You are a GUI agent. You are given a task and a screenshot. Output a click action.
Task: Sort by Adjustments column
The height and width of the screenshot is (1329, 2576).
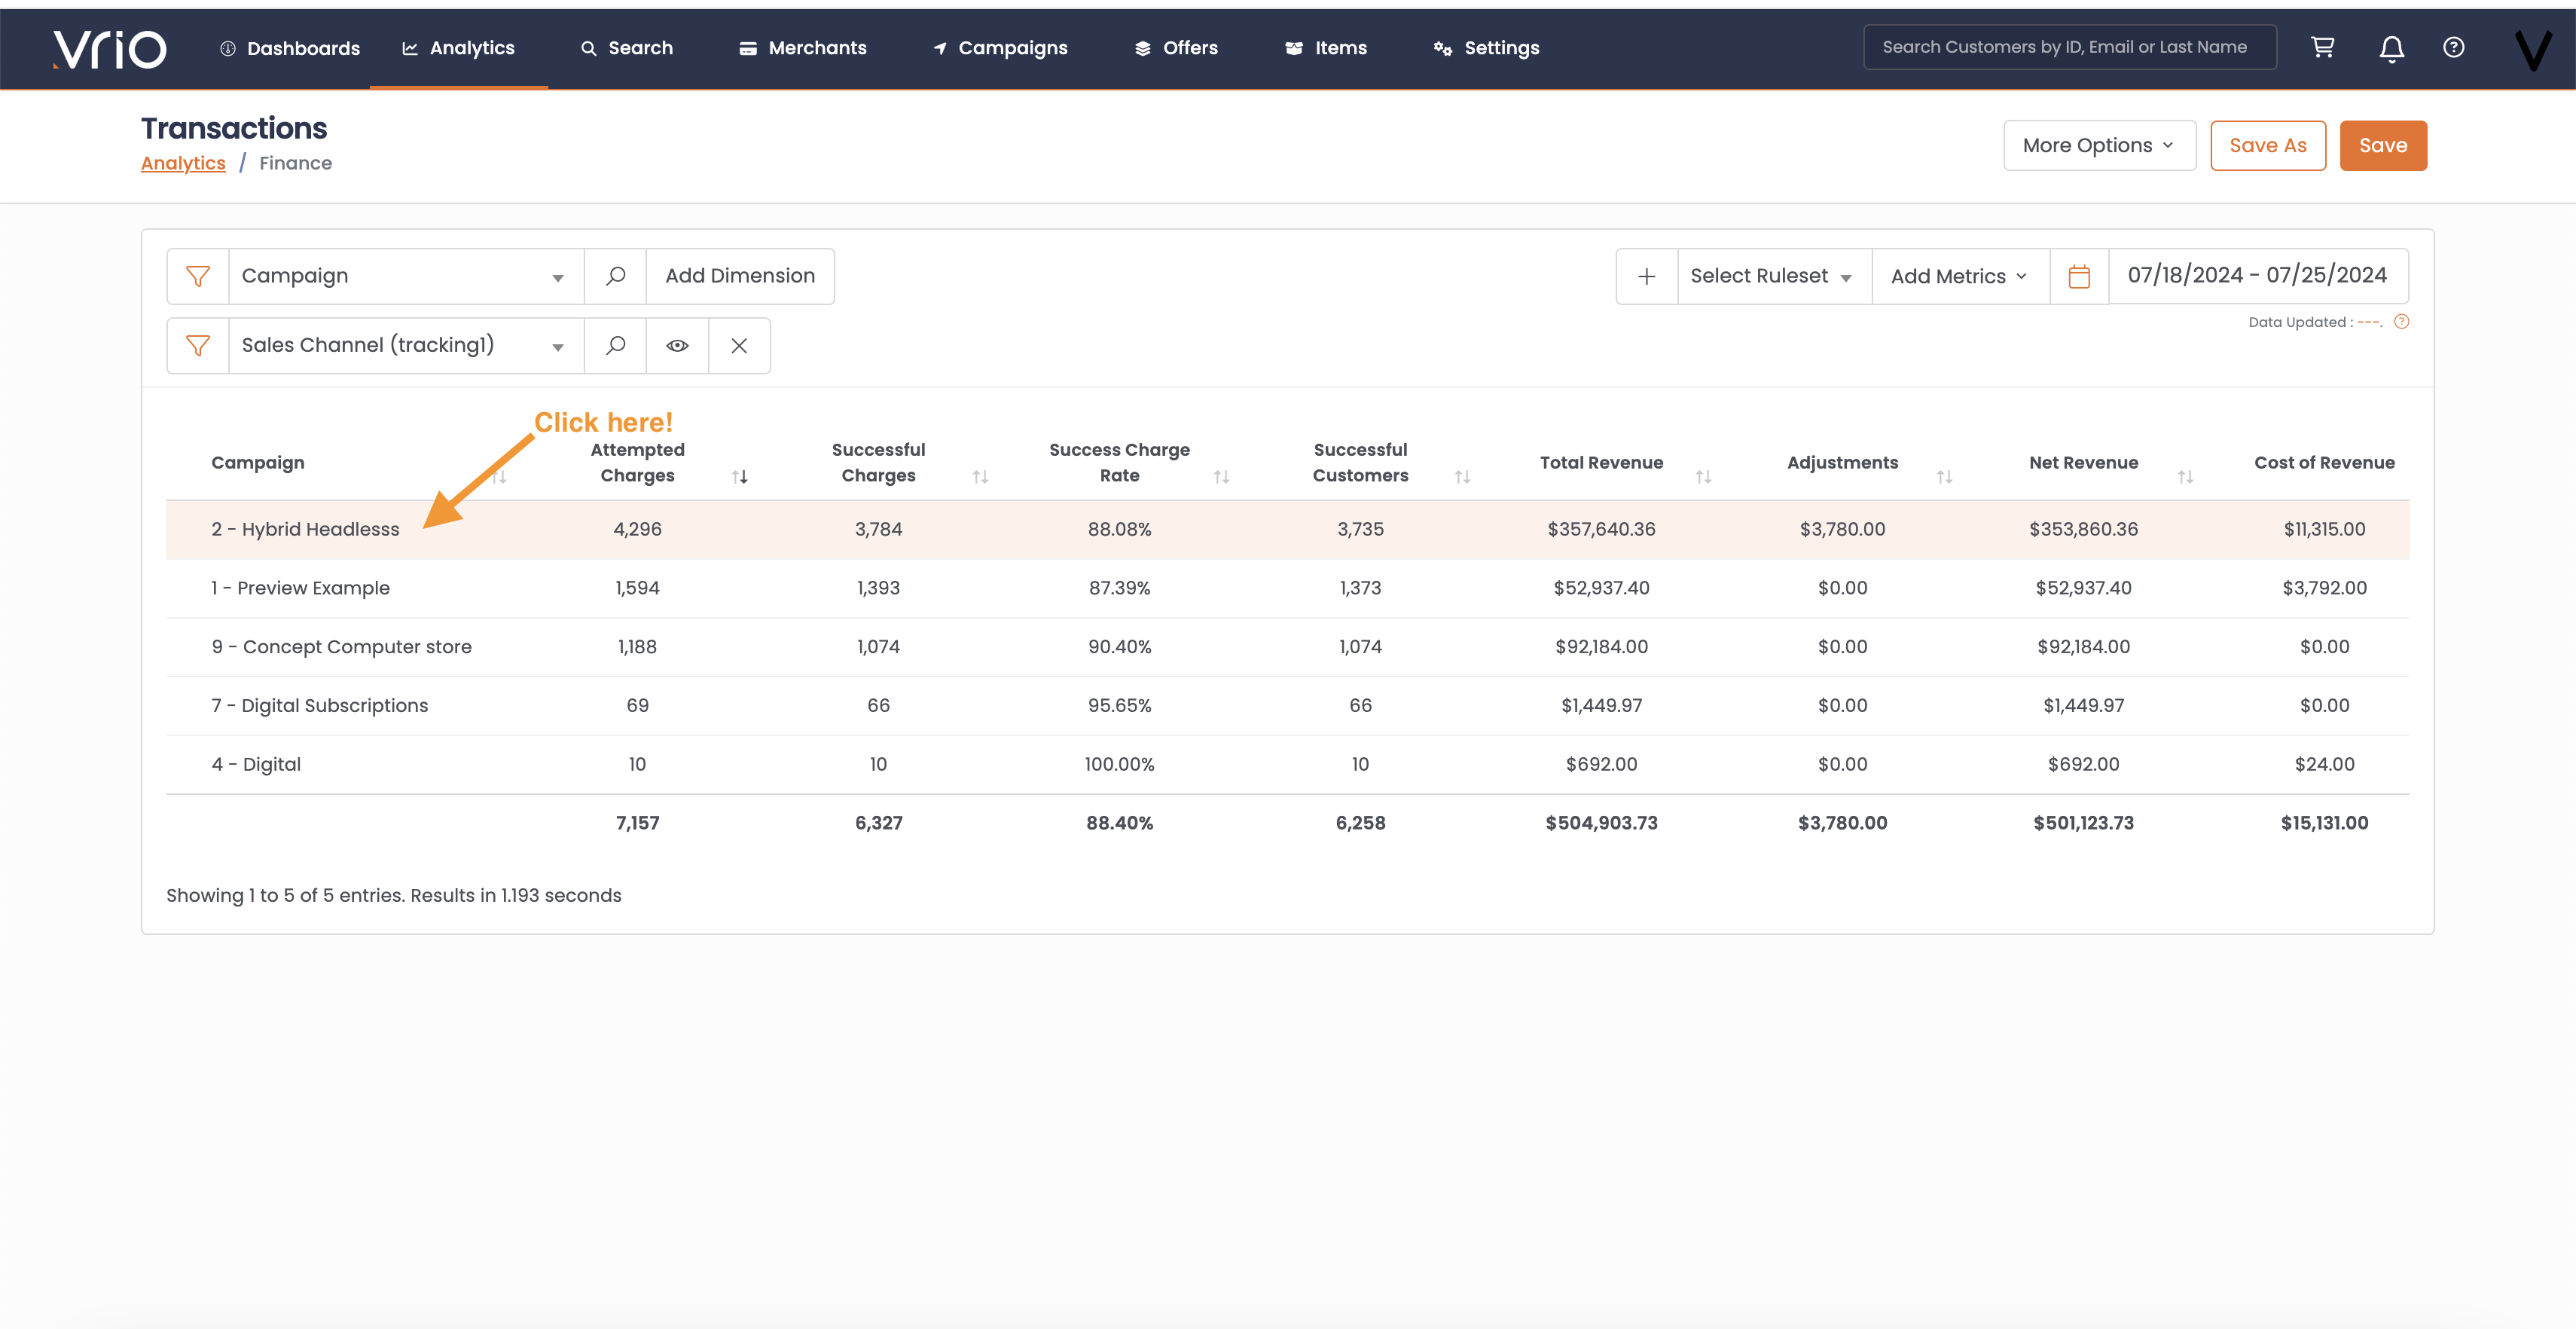tap(1945, 477)
